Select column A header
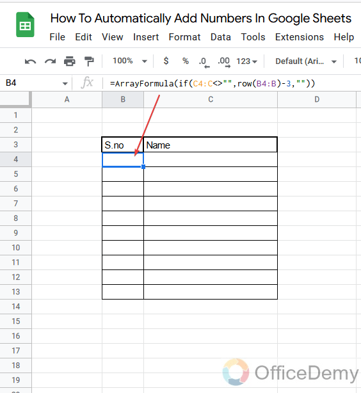This screenshot has width=361, height=393. 67,99
